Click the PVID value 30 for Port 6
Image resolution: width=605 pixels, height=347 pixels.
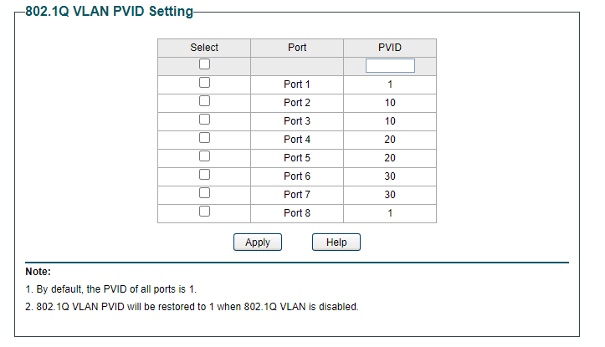[390, 176]
